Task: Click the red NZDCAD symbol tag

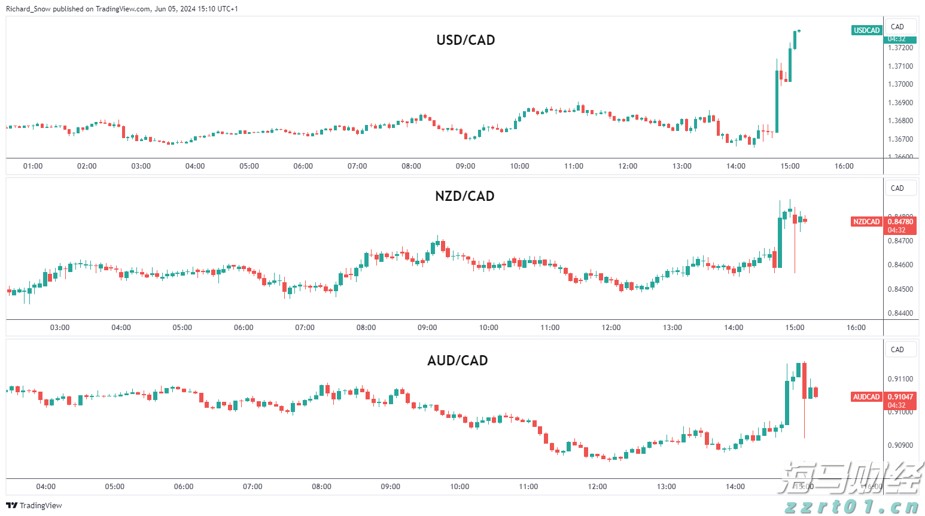Action: [866, 222]
